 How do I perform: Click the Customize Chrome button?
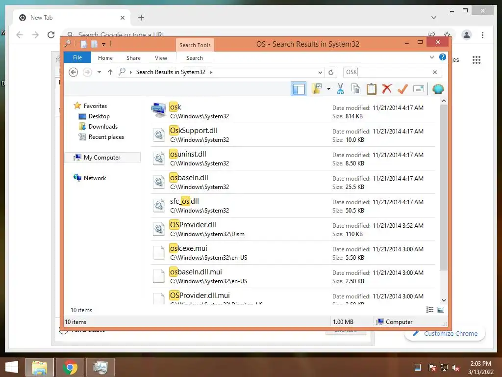[x=445, y=333]
